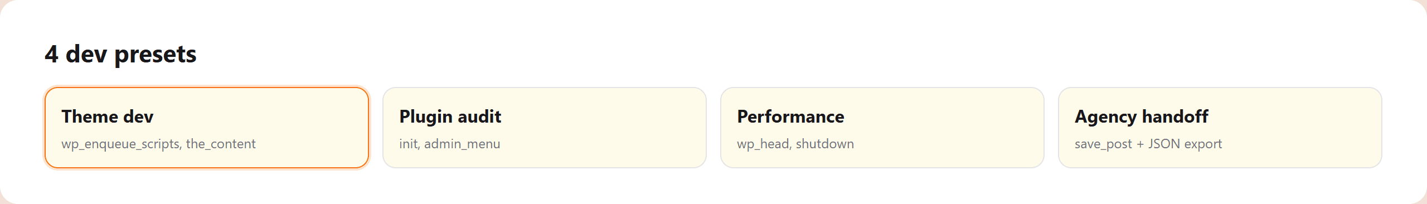Select the Theme dev preset card

(x=207, y=128)
